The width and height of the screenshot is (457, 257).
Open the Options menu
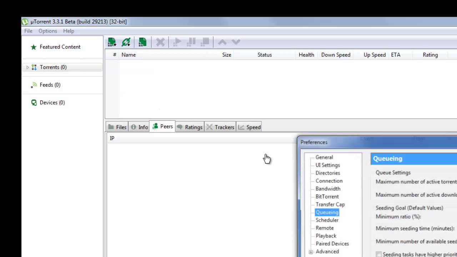pyautogui.click(x=47, y=31)
